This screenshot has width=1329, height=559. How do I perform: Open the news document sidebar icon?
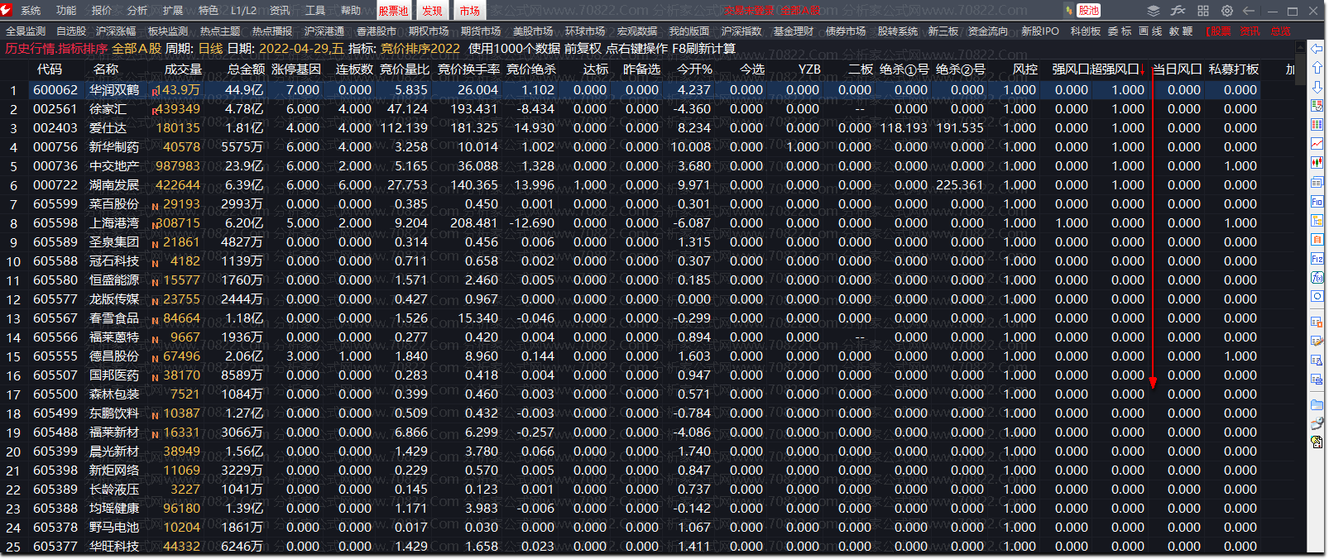coord(1317,182)
